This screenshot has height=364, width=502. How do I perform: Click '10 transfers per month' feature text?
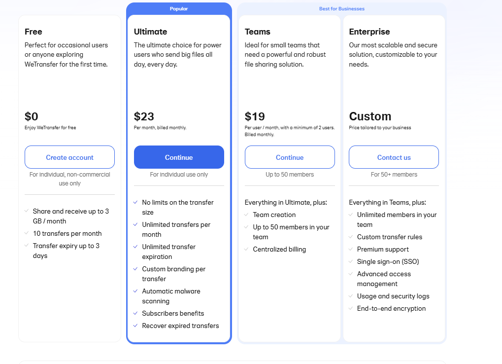(67, 234)
